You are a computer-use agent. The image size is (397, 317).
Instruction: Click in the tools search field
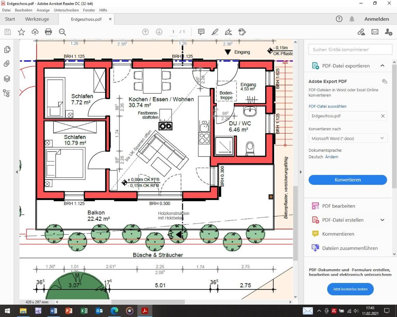tap(350, 50)
